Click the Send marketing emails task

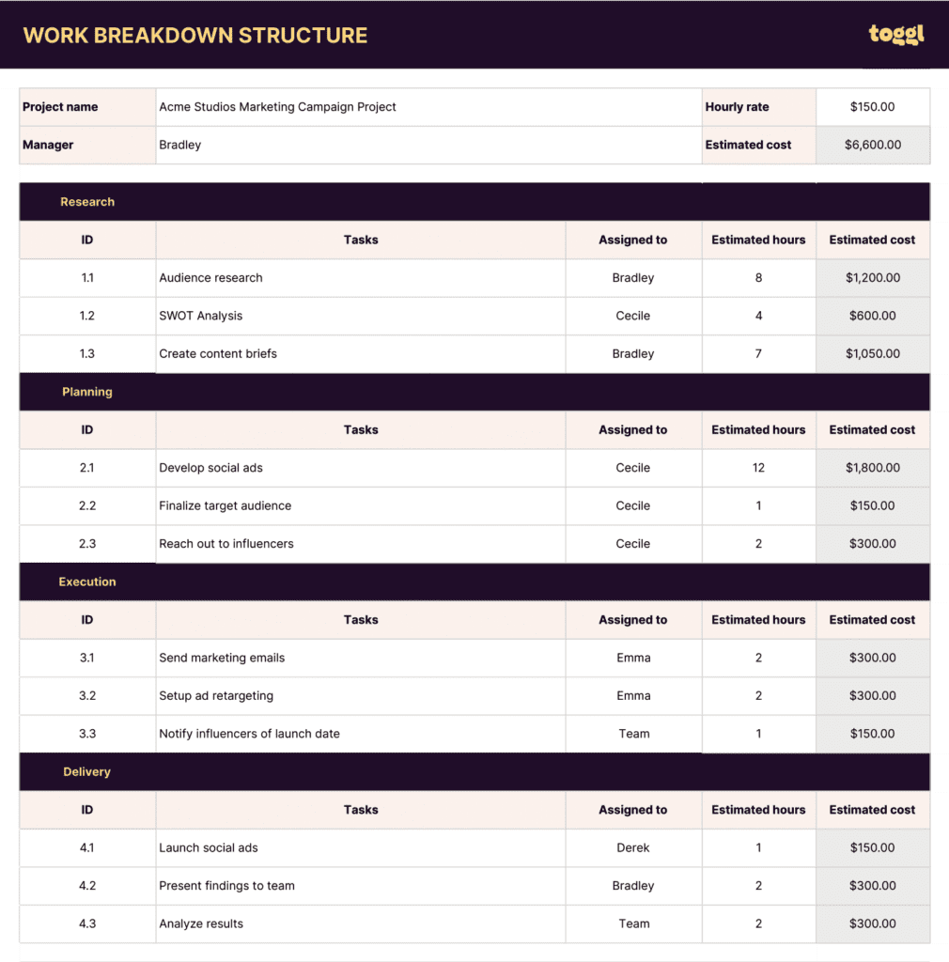click(x=222, y=658)
